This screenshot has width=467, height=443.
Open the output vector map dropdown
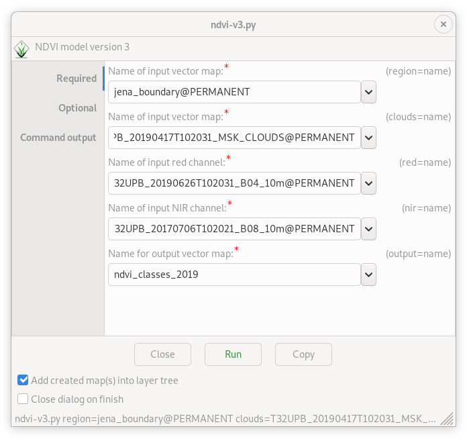click(x=368, y=275)
